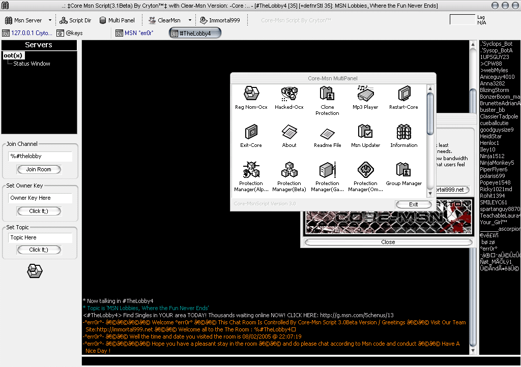Click the immortal999.net link in chat
This screenshot has height=367, width=521.
click(125, 329)
